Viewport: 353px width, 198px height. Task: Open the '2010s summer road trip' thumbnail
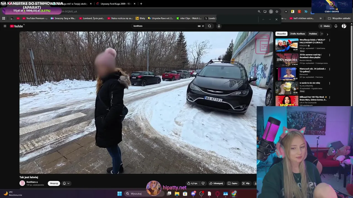287,59
